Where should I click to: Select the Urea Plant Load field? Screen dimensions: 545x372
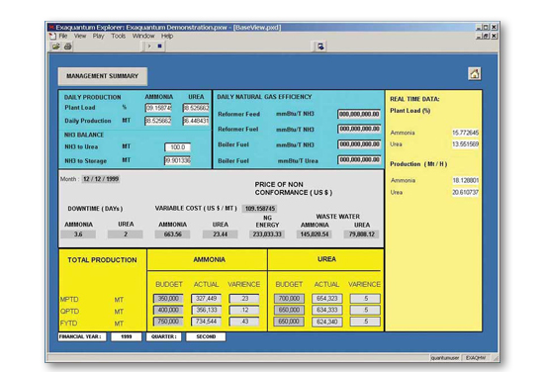tap(196, 108)
